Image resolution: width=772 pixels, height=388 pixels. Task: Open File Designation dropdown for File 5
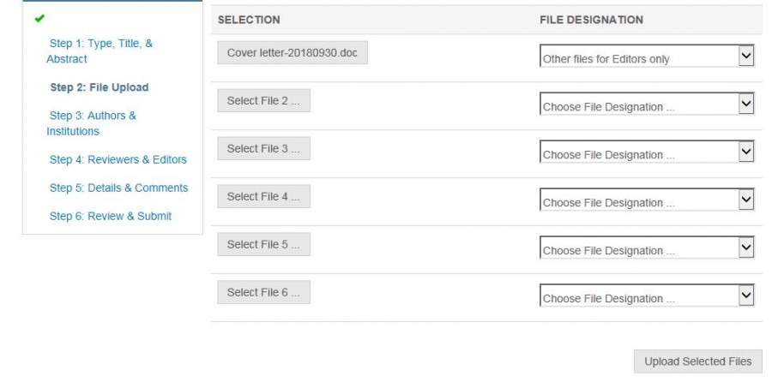(x=647, y=249)
